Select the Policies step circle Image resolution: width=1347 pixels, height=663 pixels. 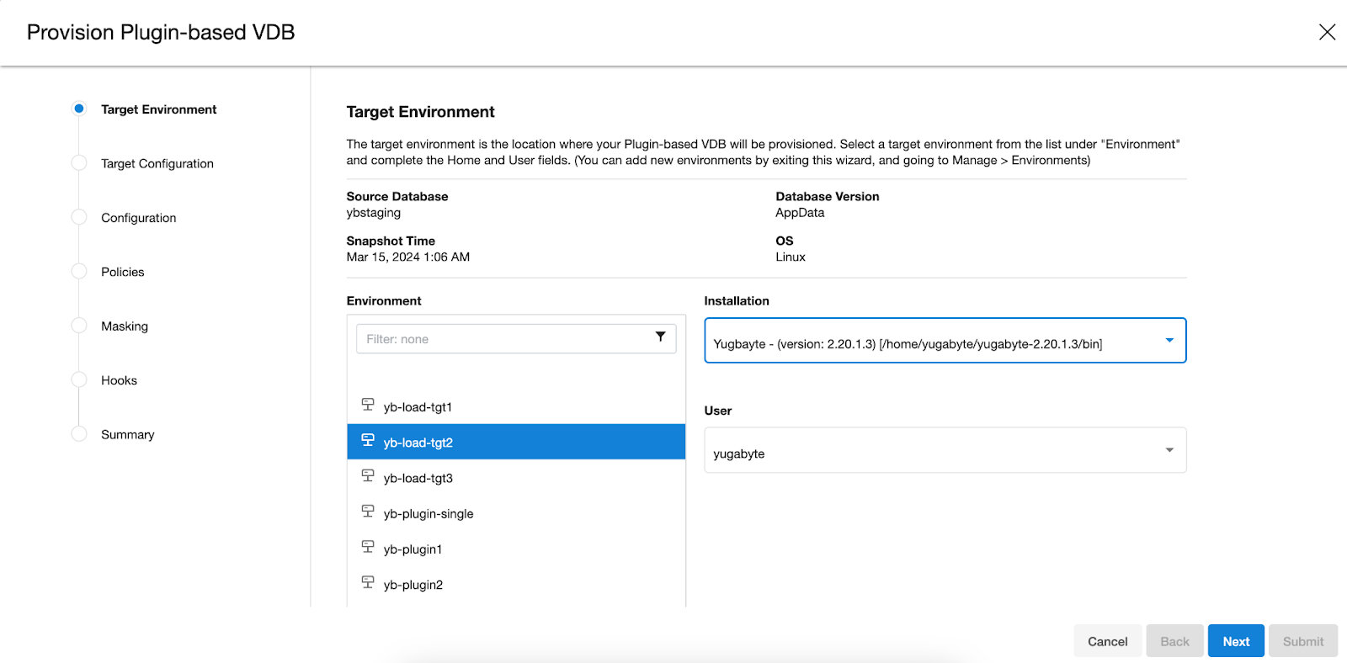tap(79, 272)
